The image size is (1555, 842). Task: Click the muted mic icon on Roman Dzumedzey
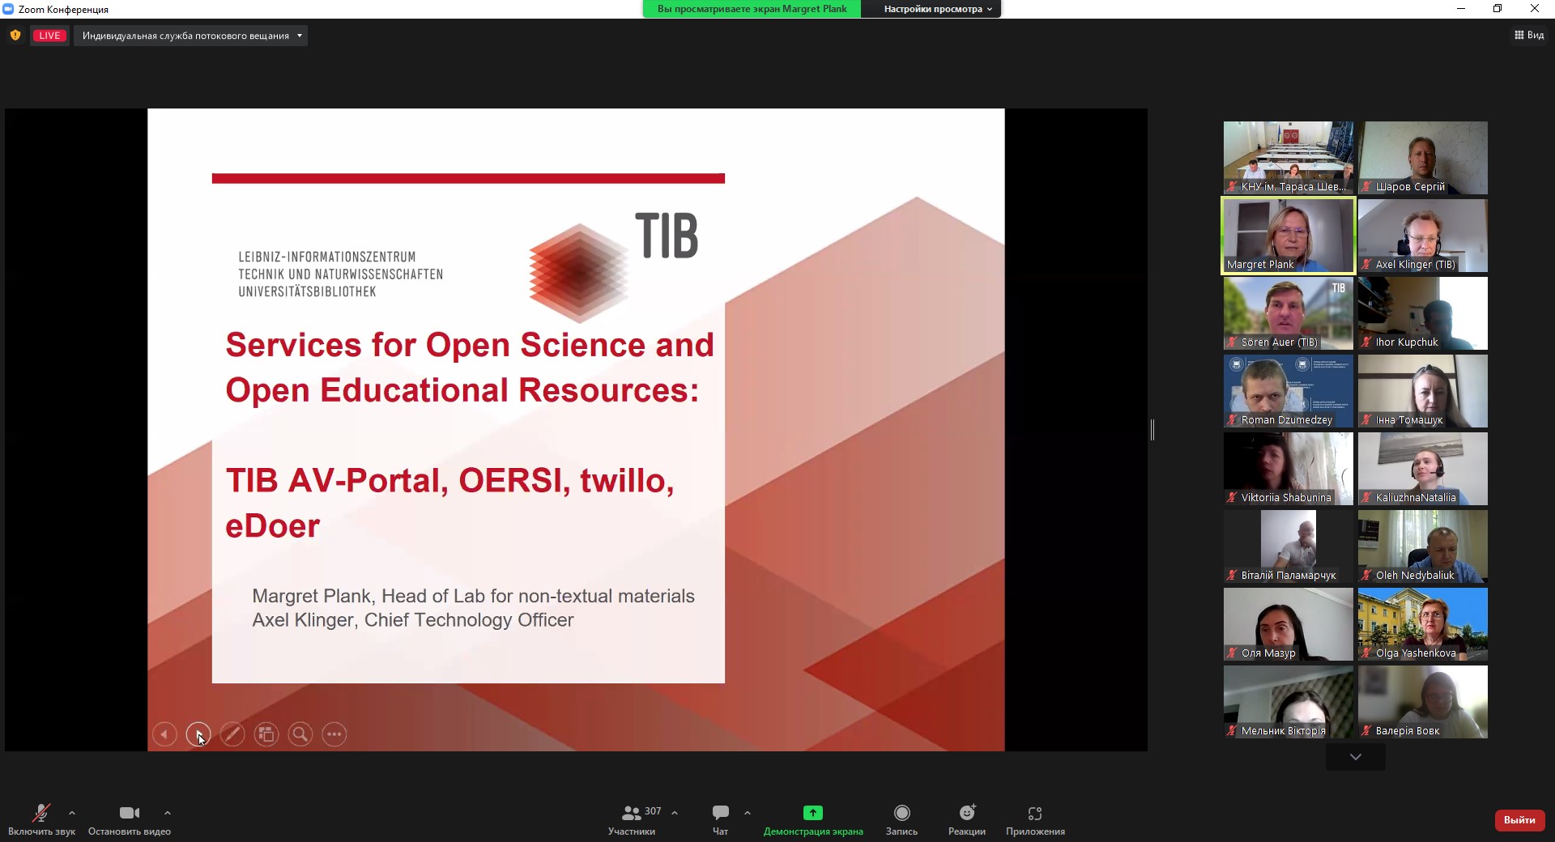1232,420
